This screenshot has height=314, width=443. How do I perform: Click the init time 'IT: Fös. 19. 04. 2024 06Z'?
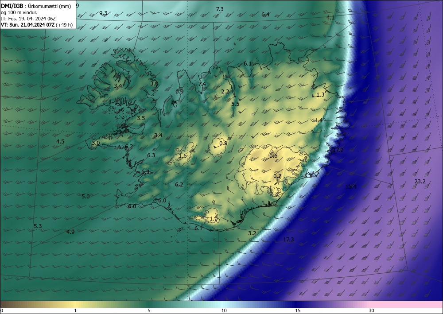click(x=28, y=19)
